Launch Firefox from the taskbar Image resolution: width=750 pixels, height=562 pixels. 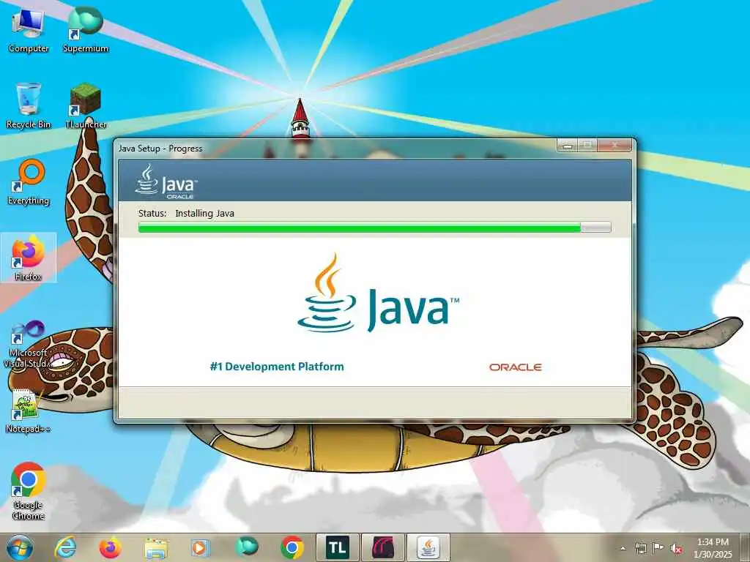tap(111, 547)
